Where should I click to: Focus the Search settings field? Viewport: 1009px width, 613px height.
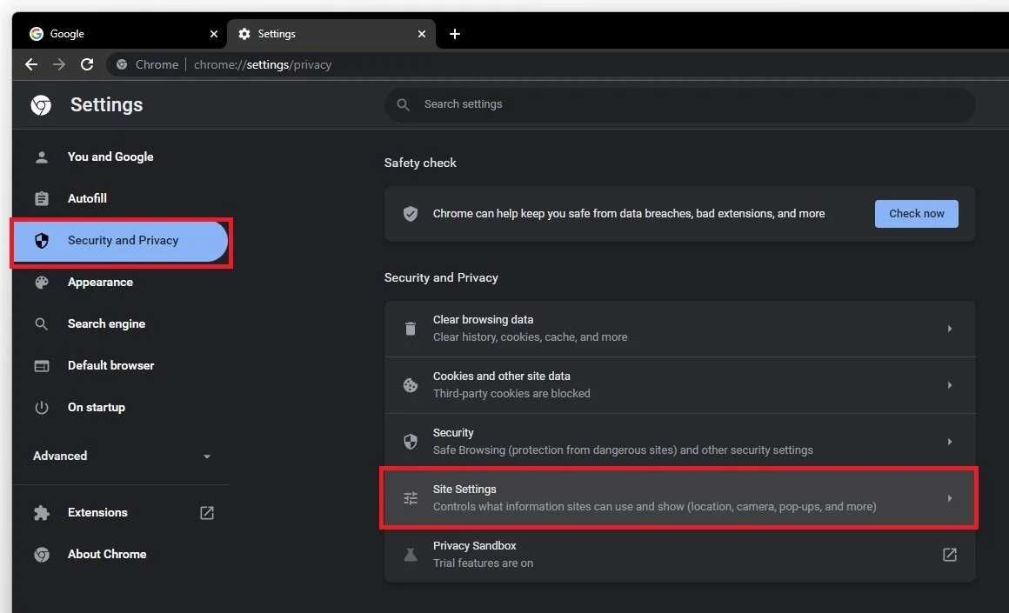coord(679,104)
